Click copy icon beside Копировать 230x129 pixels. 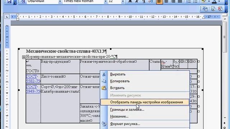click(104, 81)
